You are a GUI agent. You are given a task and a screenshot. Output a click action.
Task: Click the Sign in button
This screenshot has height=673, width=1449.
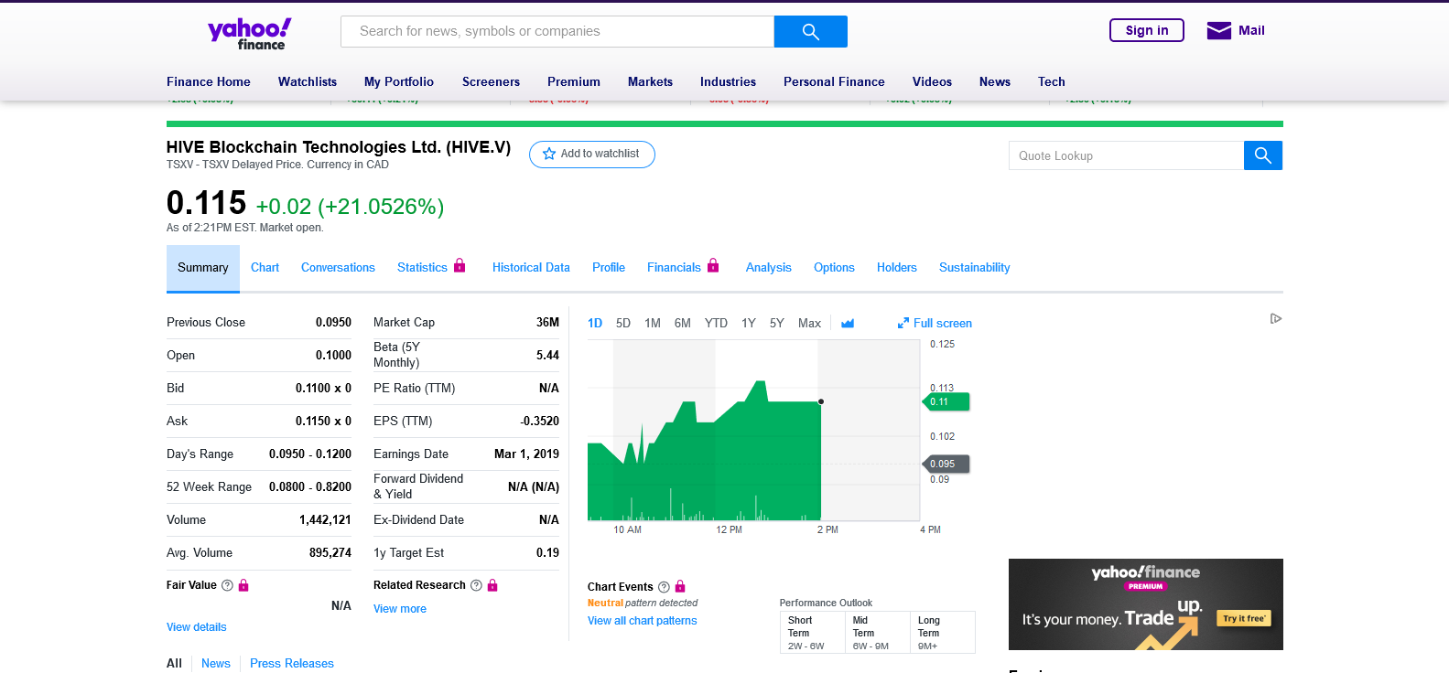coord(1146,30)
